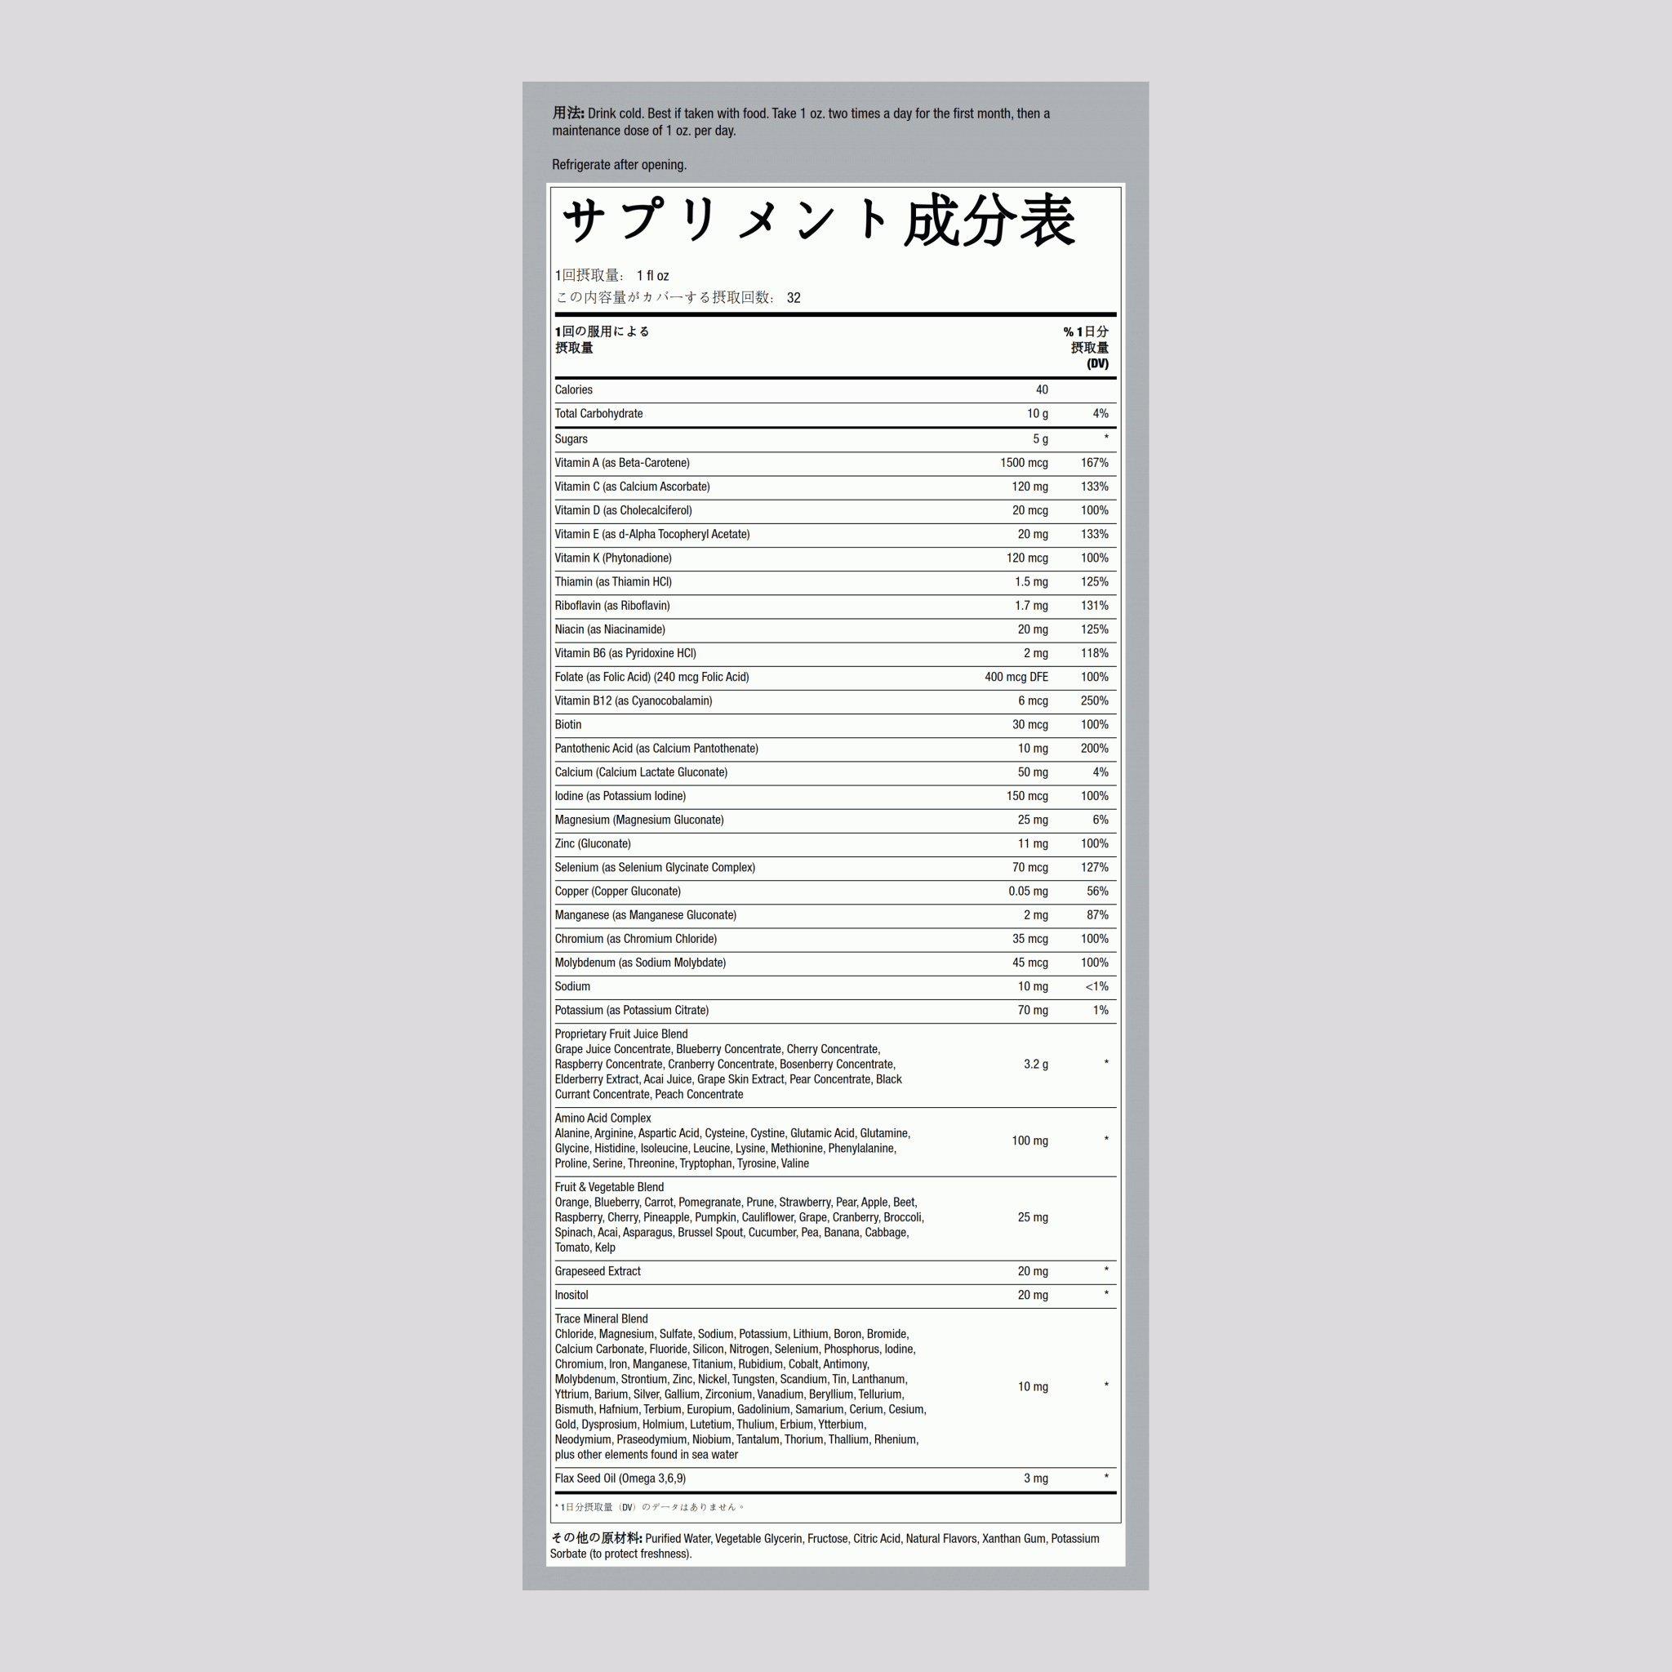This screenshot has width=1672, height=1672.
Task: Click the '56%' Copper daily value
Action: (1097, 892)
